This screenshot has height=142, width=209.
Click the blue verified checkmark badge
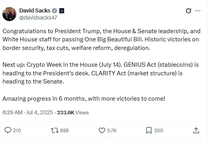pyautogui.click(x=55, y=11)
